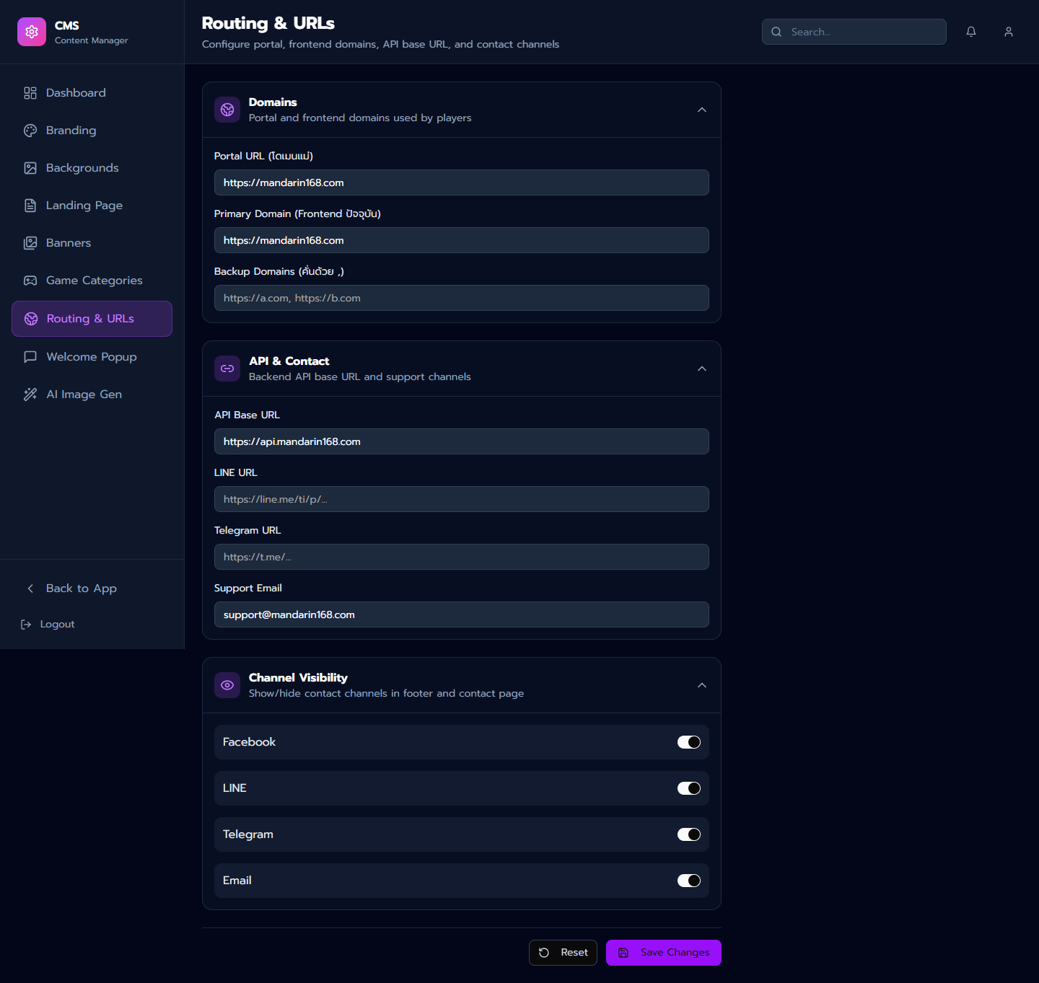Screen dimensions: 1039x983
Task: Click the Save Changes button
Action: (664, 953)
